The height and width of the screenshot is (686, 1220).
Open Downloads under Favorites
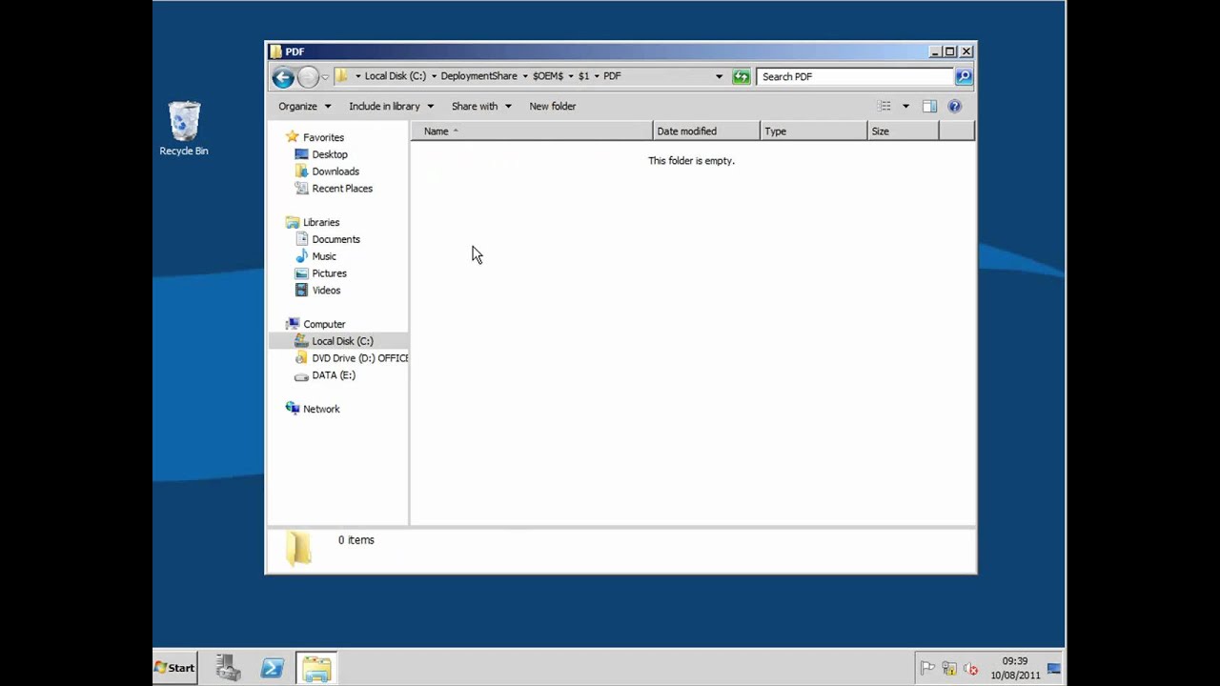click(x=335, y=171)
